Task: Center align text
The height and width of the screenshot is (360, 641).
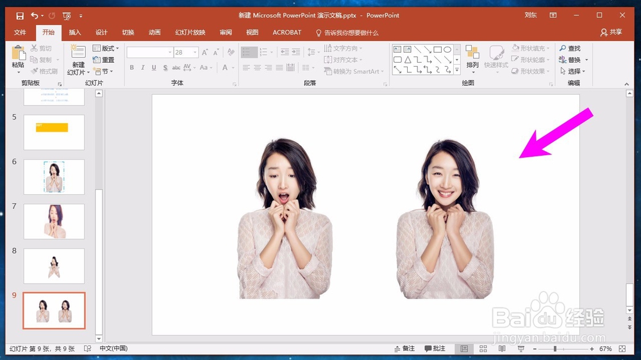Action: [x=257, y=67]
